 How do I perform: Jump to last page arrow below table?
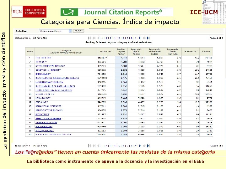tap(148, 146)
